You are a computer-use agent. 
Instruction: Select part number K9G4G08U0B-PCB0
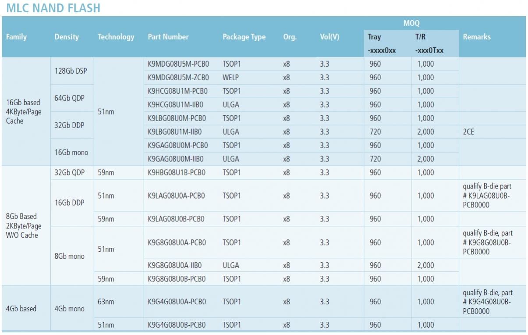[177, 325]
